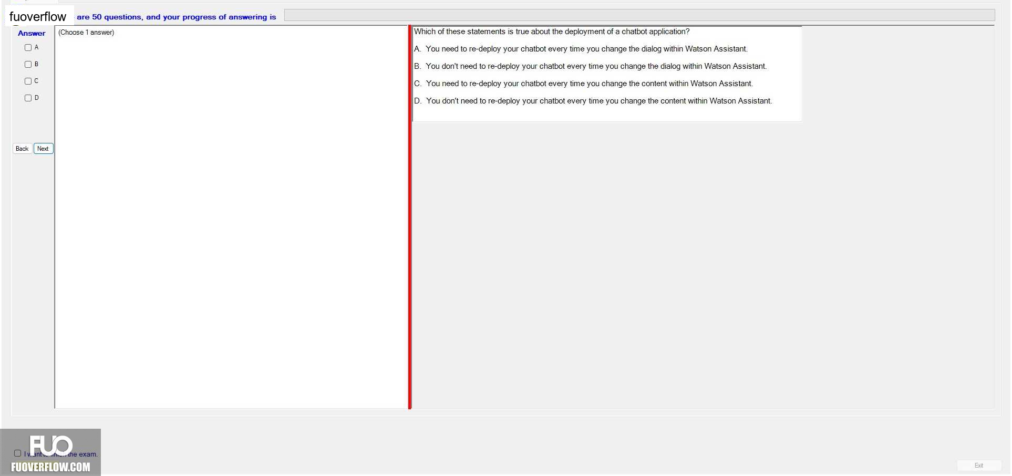The height and width of the screenshot is (476, 1012).
Task: Click the question text about chatbot deployment
Action: click(x=552, y=32)
